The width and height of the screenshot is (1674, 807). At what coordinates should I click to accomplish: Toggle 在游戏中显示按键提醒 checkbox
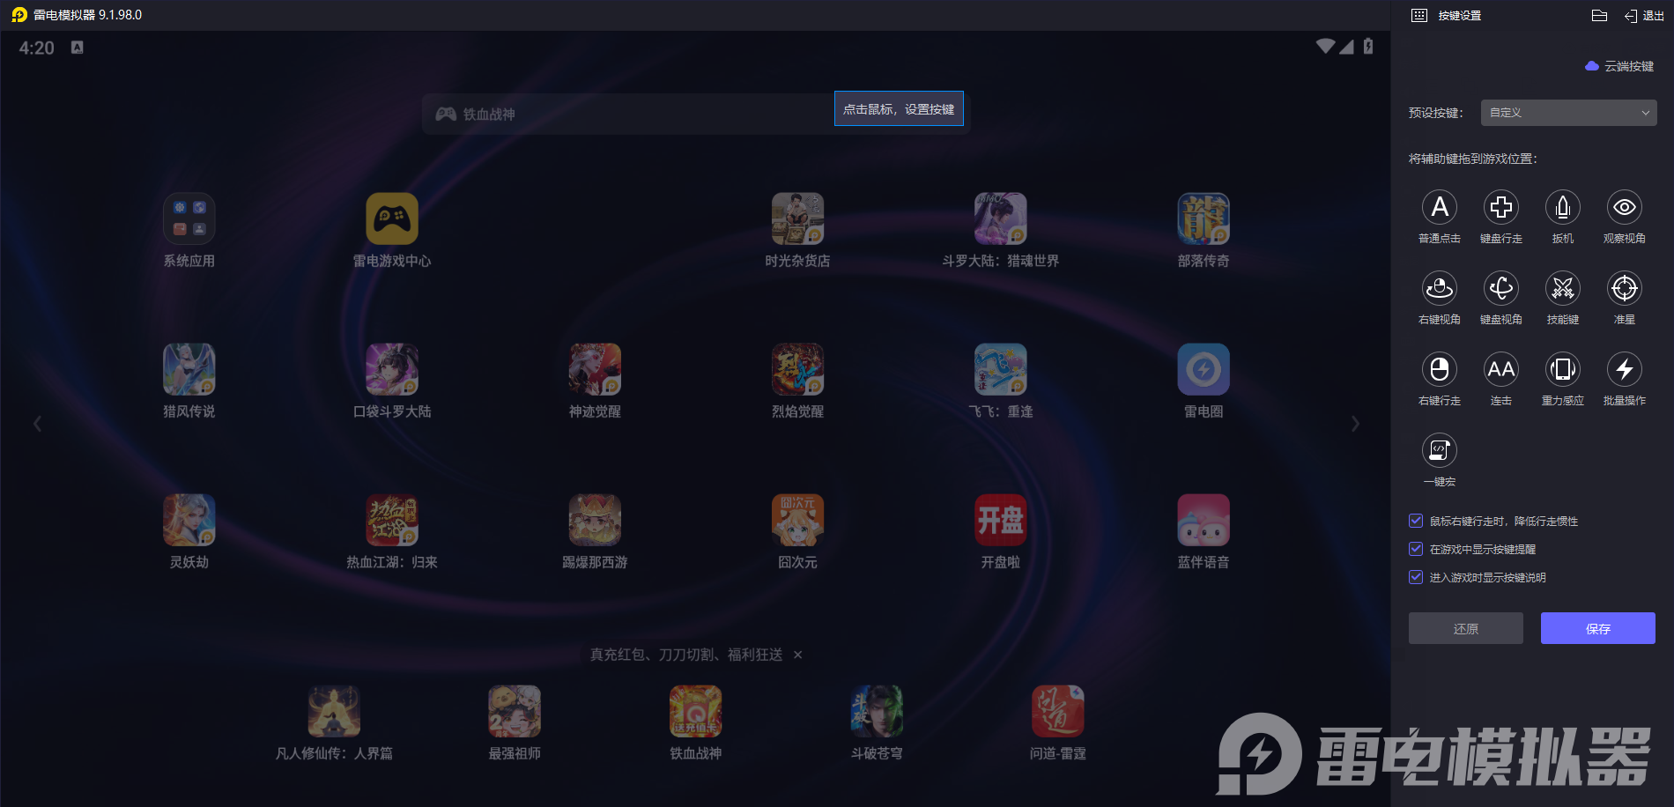tap(1416, 549)
